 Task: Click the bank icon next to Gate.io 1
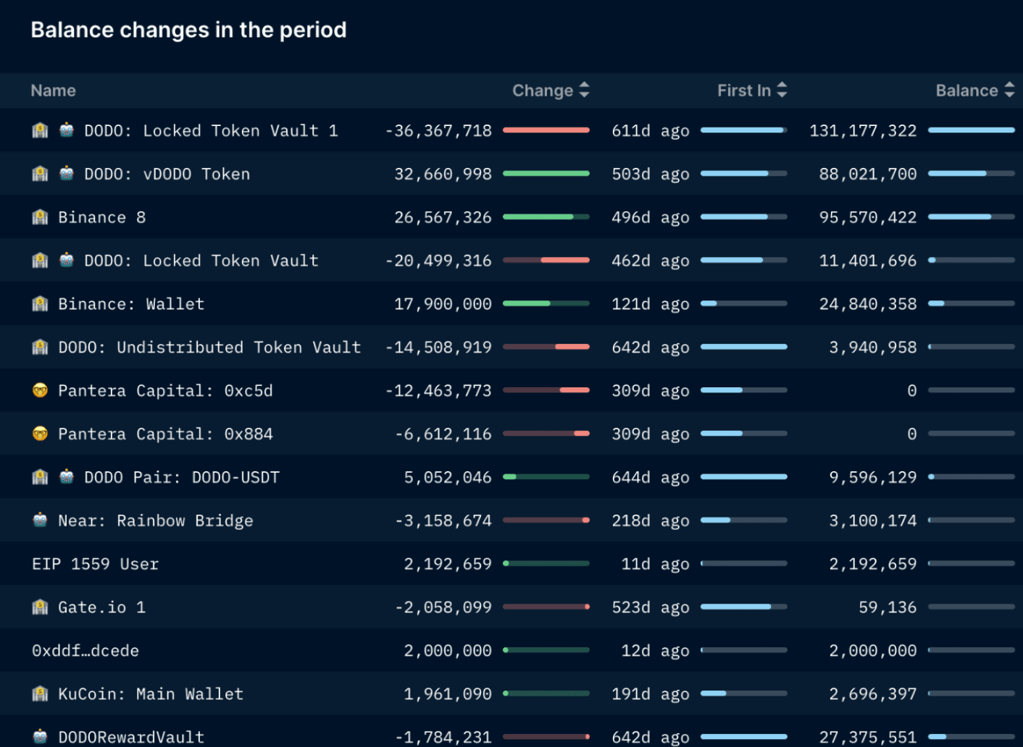pyautogui.click(x=40, y=607)
